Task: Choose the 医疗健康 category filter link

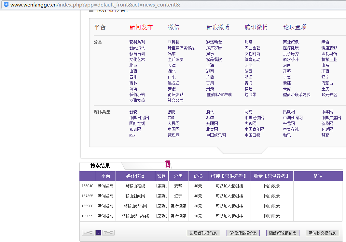Action: [291, 48]
